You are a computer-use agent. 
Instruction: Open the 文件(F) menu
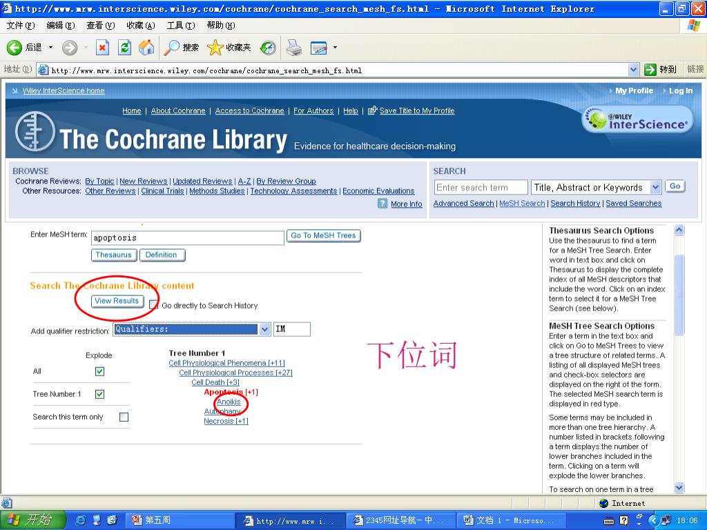tap(20, 26)
